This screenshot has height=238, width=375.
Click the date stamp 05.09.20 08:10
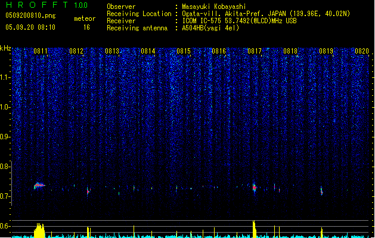click(x=30, y=27)
